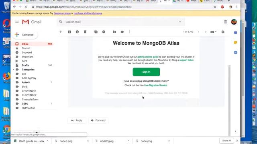Open options for Danh gia de cu xlsx download
The width and height of the screenshot is (257, 144).
click(x=47, y=141)
